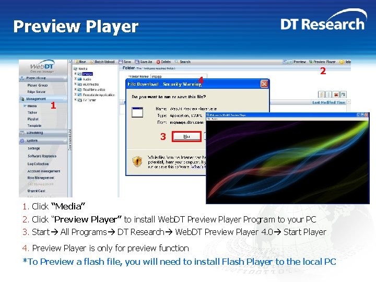376x282 pixels.
Task: Click the application file icon in dialog
Action: click(x=137, y=112)
